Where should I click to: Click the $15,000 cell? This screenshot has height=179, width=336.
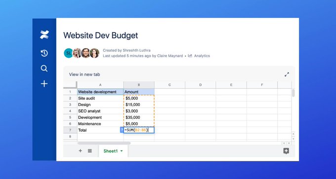click(x=139, y=105)
